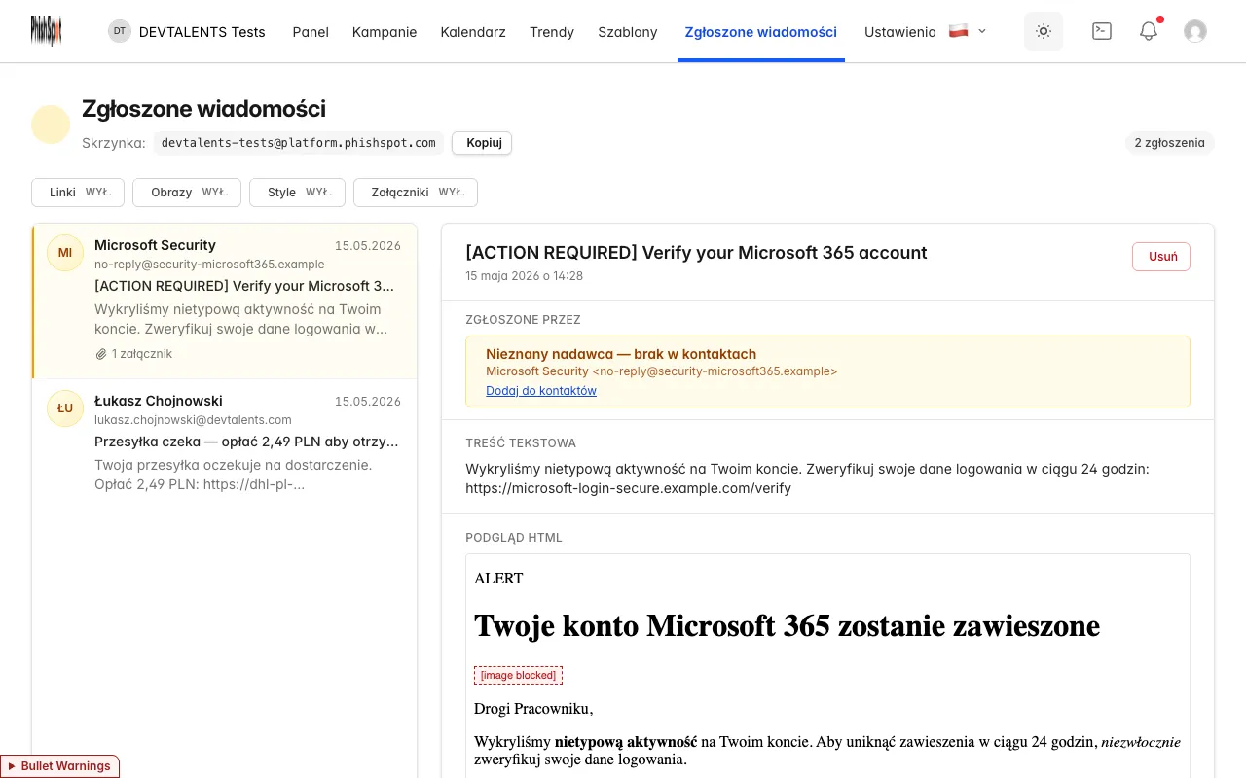Select the Microsoft Security message in list

(x=225, y=301)
